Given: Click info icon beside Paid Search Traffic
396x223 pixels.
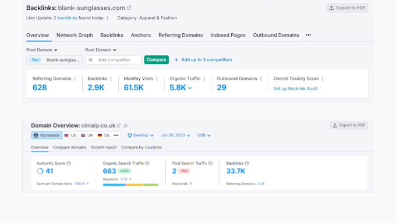Looking at the screenshot, I should (x=210, y=164).
